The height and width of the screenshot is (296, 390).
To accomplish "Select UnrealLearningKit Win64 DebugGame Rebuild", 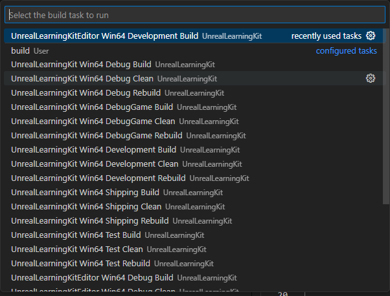I will [x=195, y=136].
